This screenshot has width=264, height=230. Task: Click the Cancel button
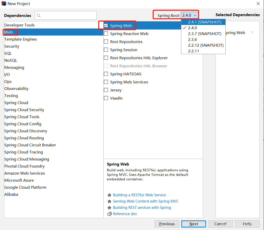click(220, 224)
